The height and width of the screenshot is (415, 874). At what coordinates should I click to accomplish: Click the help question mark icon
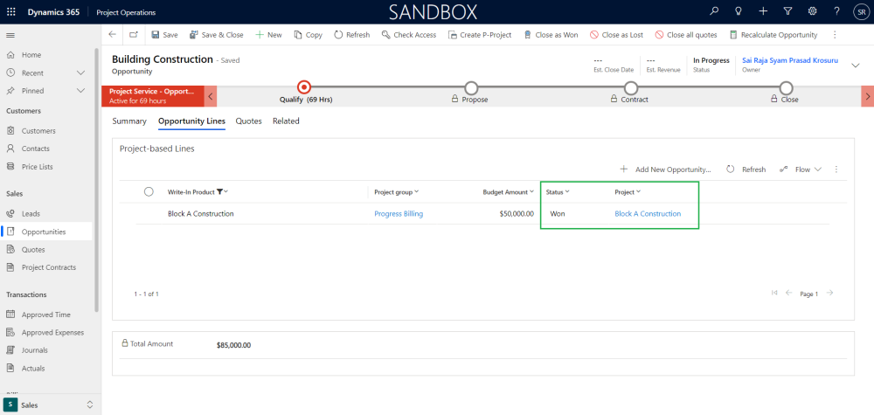click(836, 11)
